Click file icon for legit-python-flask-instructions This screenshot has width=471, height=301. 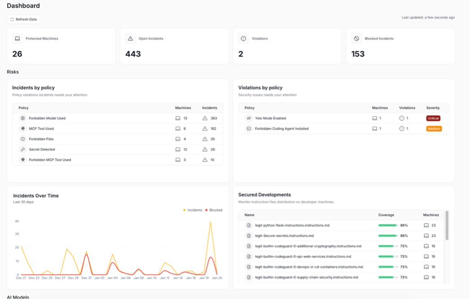click(x=248, y=225)
